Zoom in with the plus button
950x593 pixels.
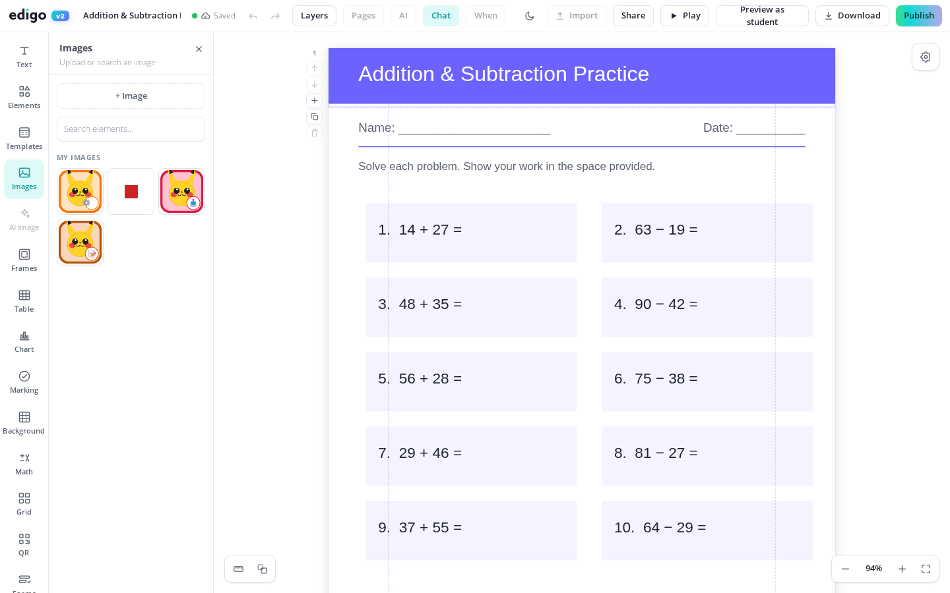point(902,569)
